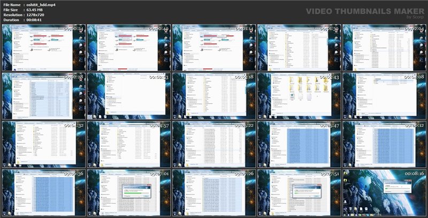428x218 pixels.
Task: Select the thumbnail marked 00:06:12
Action: point(385,143)
